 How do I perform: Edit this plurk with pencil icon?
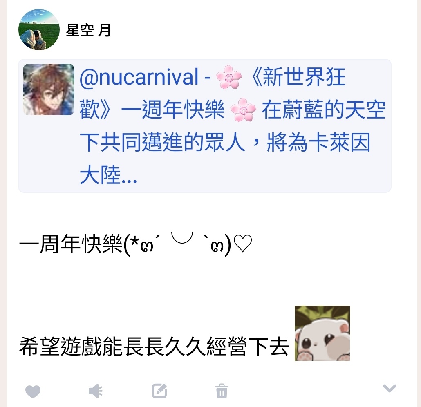point(159,391)
